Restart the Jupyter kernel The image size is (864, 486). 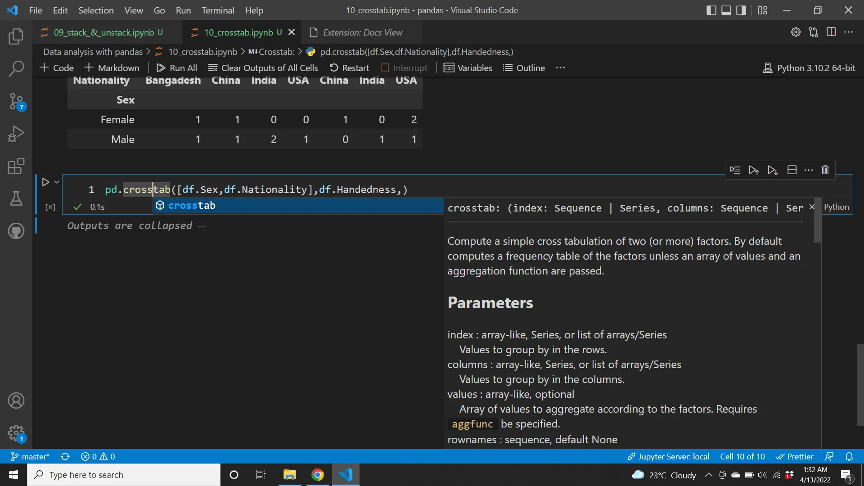(x=350, y=67)
